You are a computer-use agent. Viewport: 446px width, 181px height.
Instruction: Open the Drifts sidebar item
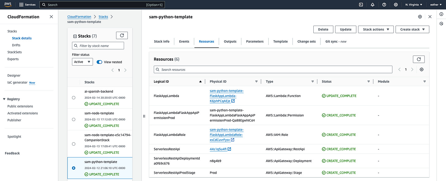(x=16, y=45)
